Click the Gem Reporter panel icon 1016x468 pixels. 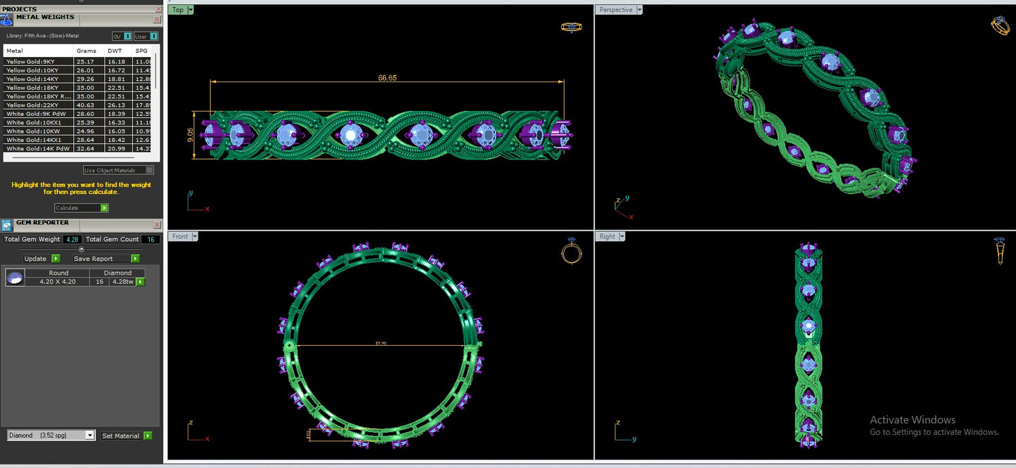pos(6,225)
